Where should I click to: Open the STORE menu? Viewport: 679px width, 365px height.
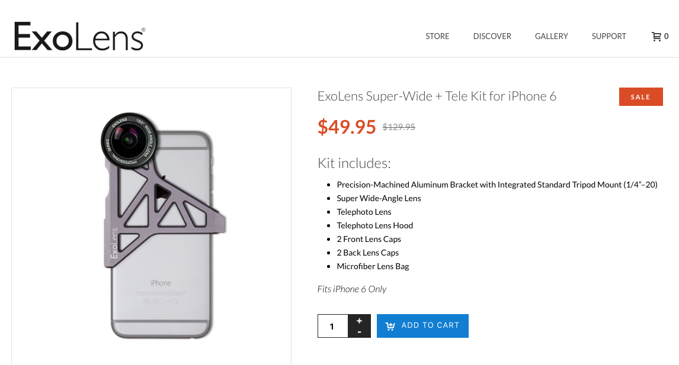pos(437,37)
